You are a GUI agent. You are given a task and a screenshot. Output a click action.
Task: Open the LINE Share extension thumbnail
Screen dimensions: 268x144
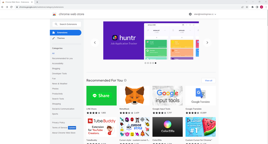point(101,96)
